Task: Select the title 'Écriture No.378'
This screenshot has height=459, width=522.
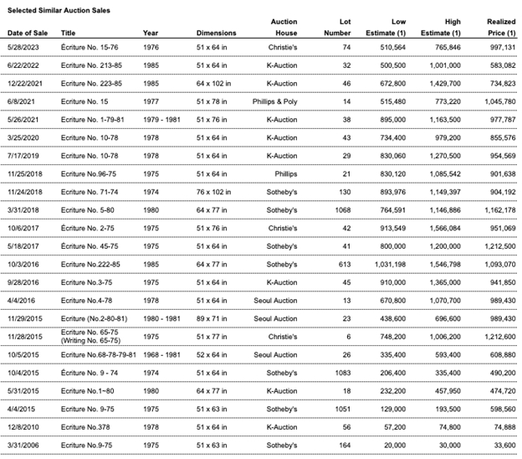Action: coord(84,427)
